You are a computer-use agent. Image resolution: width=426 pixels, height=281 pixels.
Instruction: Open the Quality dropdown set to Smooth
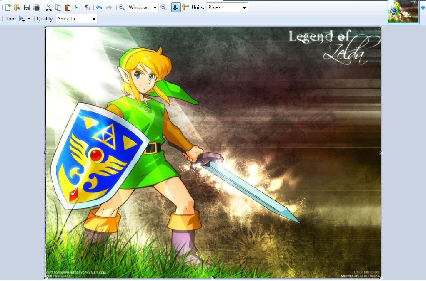tap(76, 19)
